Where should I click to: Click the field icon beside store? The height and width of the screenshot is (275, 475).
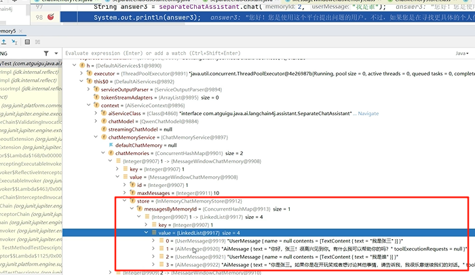coord(132,201)
